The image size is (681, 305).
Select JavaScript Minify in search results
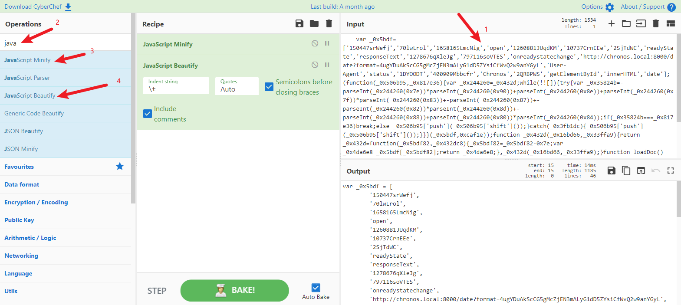(65, 60)
